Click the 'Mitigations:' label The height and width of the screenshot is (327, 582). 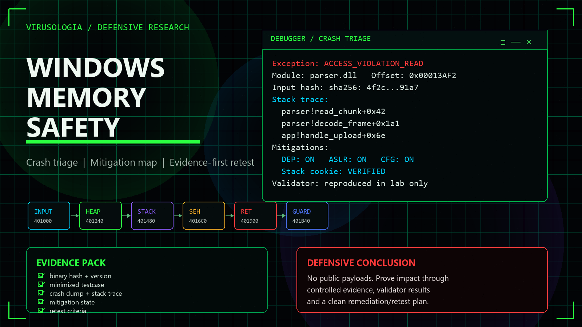[300, 148]
